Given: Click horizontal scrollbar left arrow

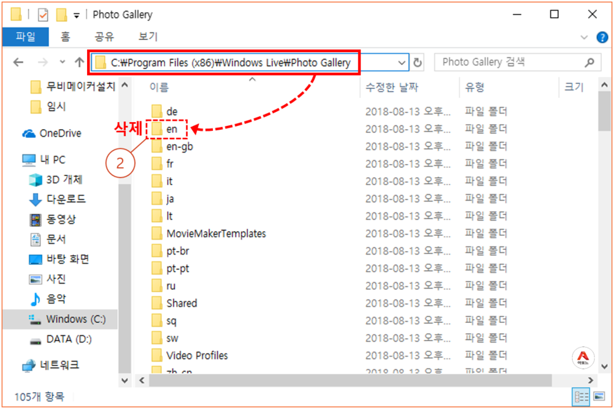Looking at the screenshot, I should pyautogui.click(x=142, y=380).
